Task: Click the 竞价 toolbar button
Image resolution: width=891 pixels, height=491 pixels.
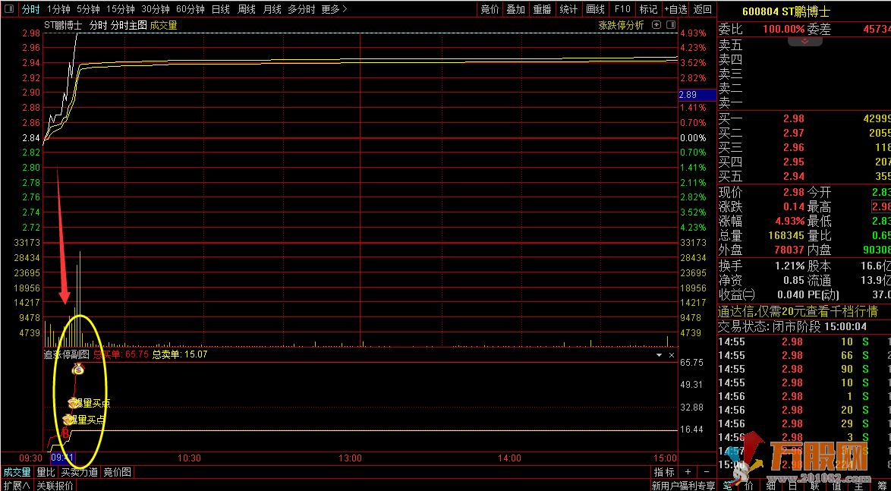Action: 490,9
